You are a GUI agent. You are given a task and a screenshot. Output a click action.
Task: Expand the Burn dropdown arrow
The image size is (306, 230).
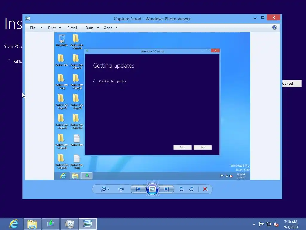point(98,28)
